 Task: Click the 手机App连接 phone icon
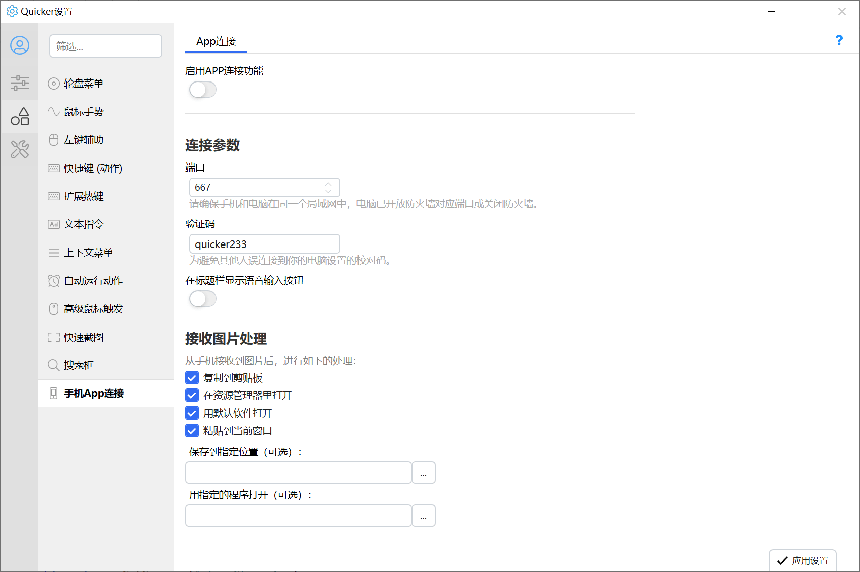pyautogui.click(x=54, y=393)
